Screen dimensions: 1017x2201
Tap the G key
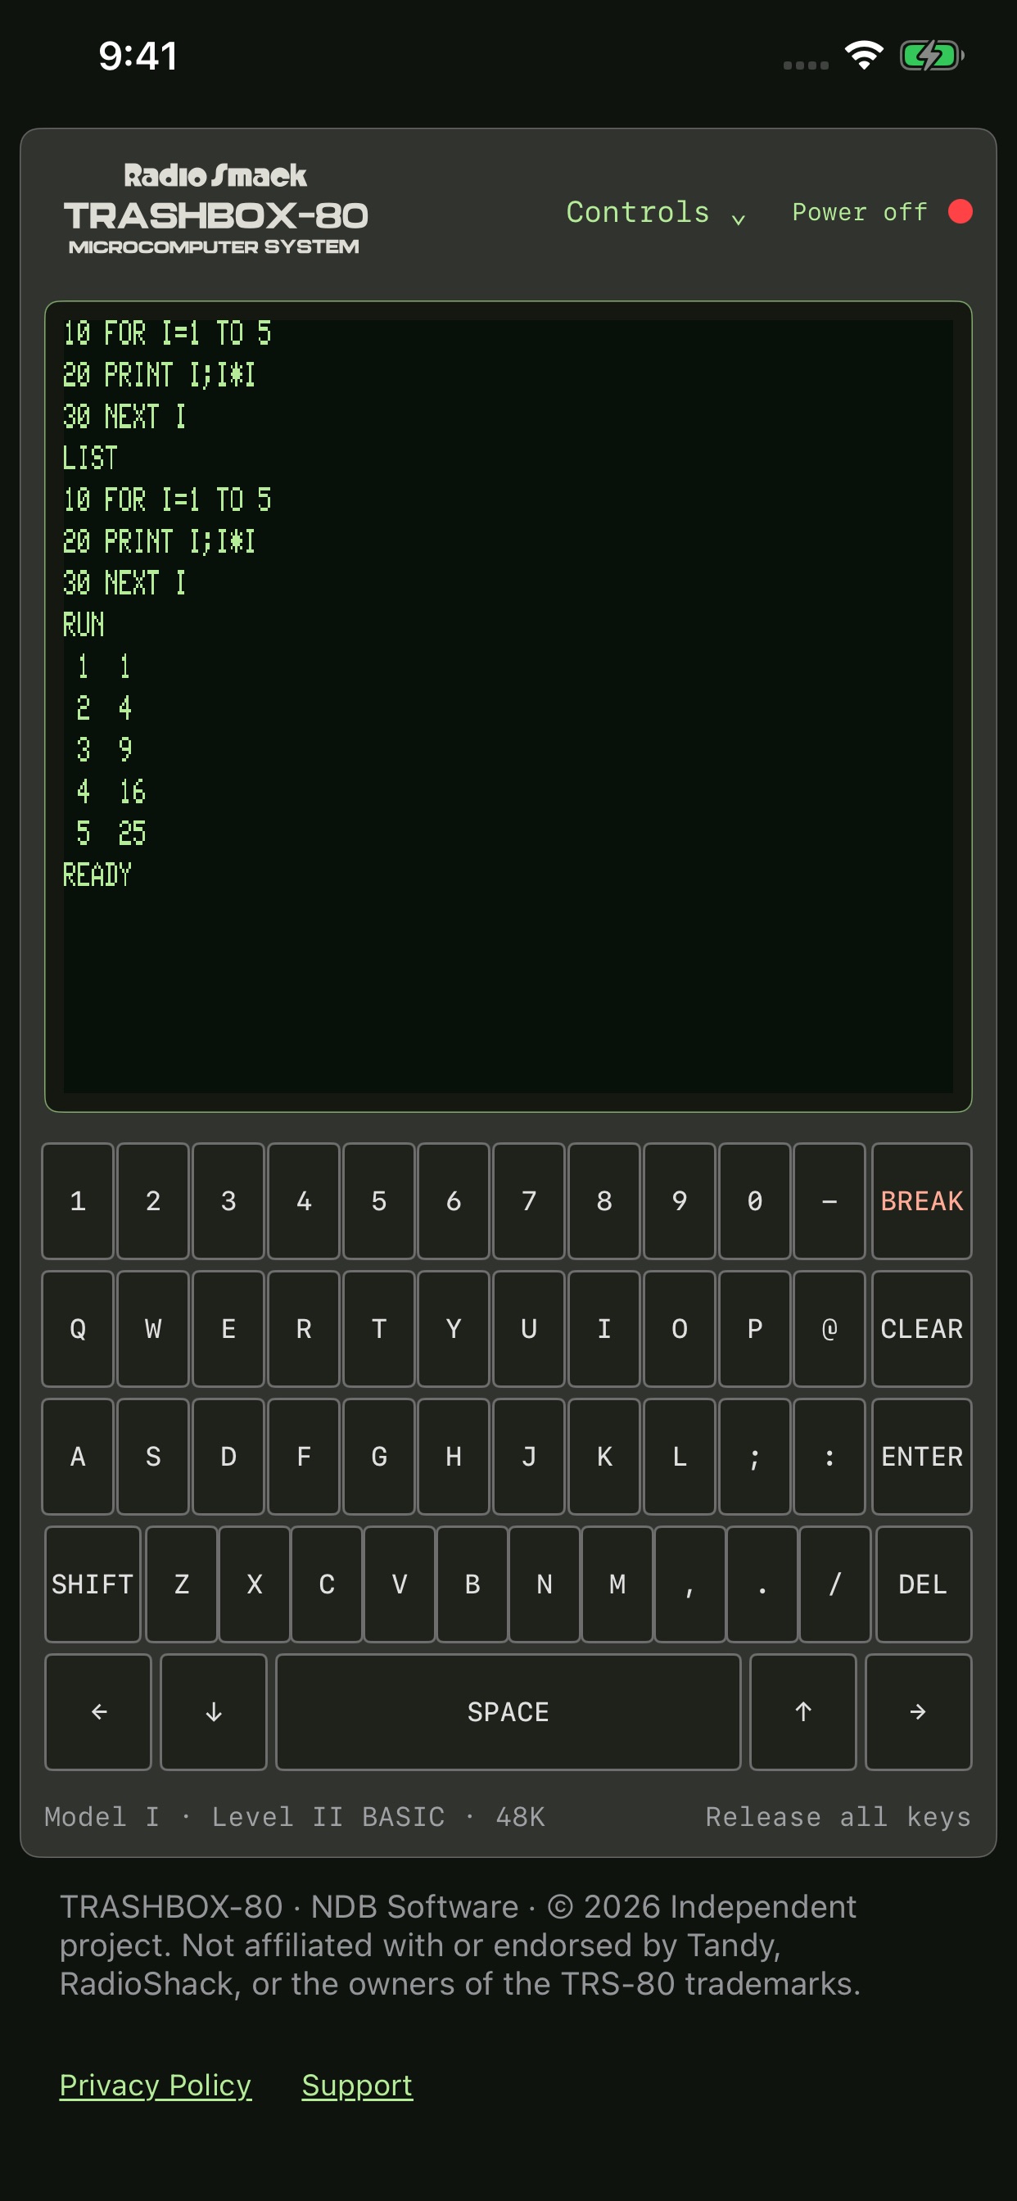(378, 1456)
